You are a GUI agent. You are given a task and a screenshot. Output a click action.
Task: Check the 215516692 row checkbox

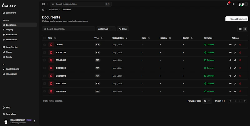[44, 76]
